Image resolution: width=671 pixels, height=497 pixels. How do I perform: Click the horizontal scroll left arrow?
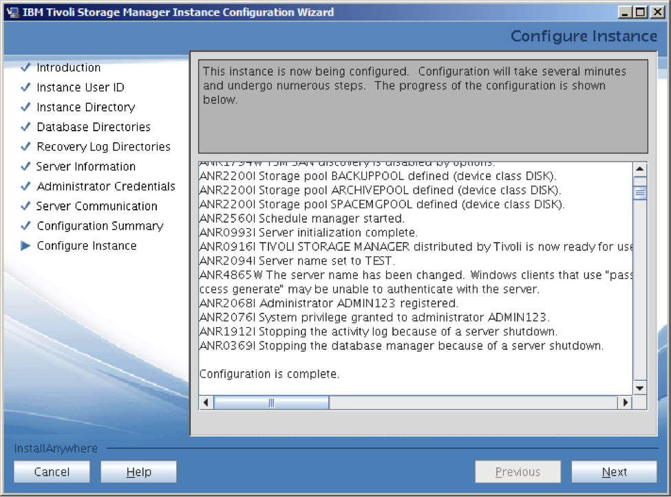pos(206,403)
